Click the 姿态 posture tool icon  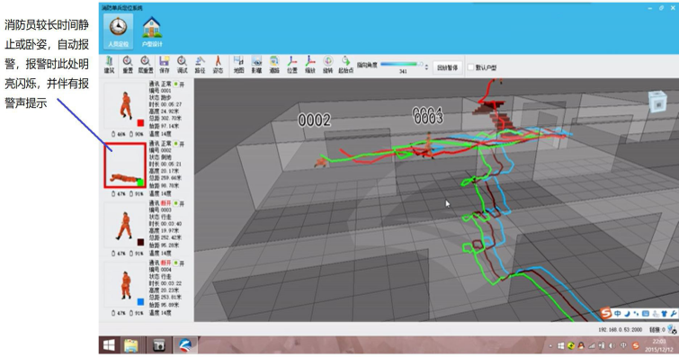[218, 64]
